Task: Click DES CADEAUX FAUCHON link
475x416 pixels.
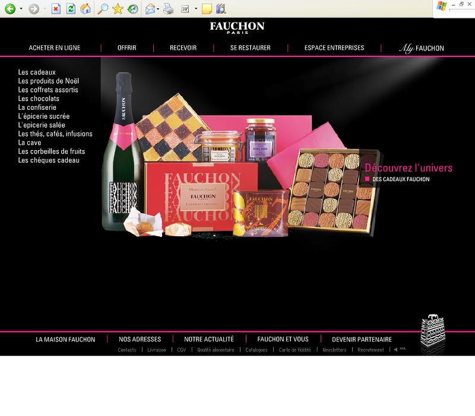Action: (x=401, y=179)
